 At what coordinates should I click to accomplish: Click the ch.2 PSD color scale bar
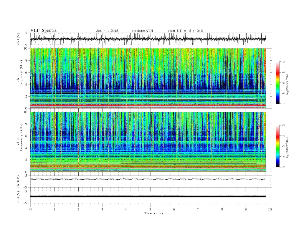click(278, 146)
